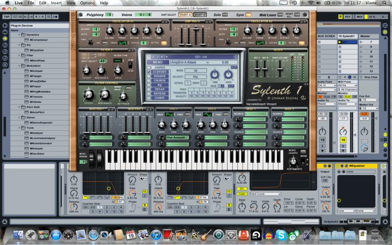Screen dimensions: 392x245
Task: Click the Oscillator A1 Pan knob
Action: click(x=159, y=30)
